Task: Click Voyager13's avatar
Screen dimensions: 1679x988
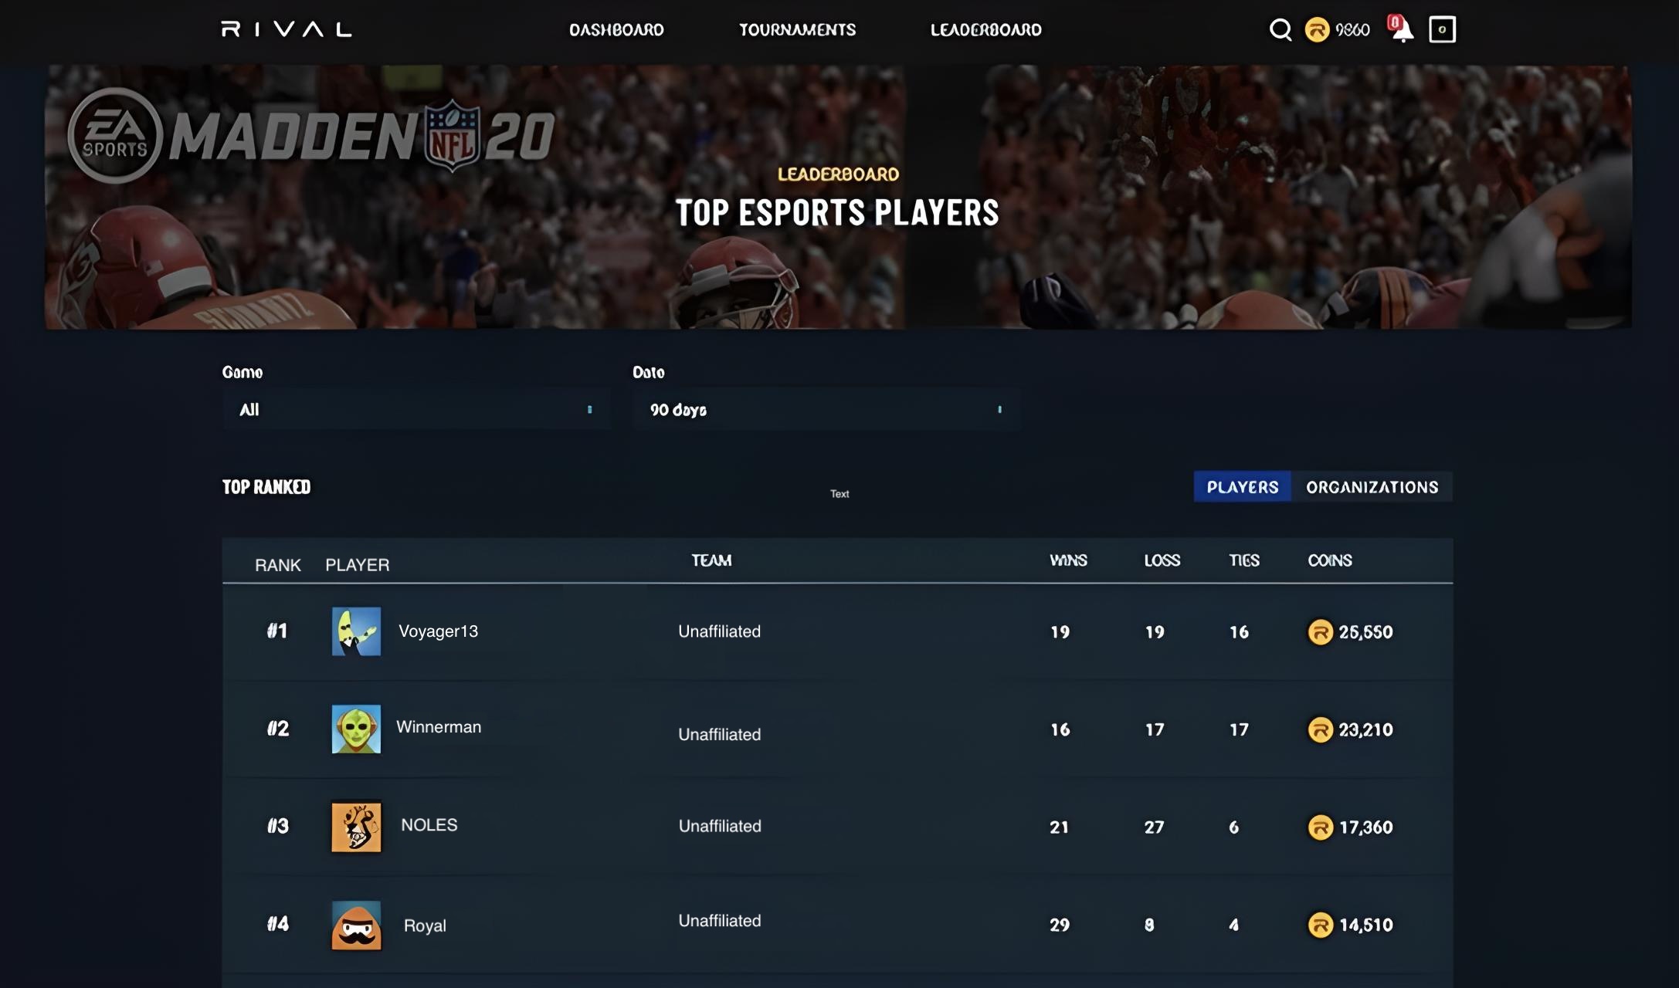Action: pyautogui.click(x=356, y=631)
